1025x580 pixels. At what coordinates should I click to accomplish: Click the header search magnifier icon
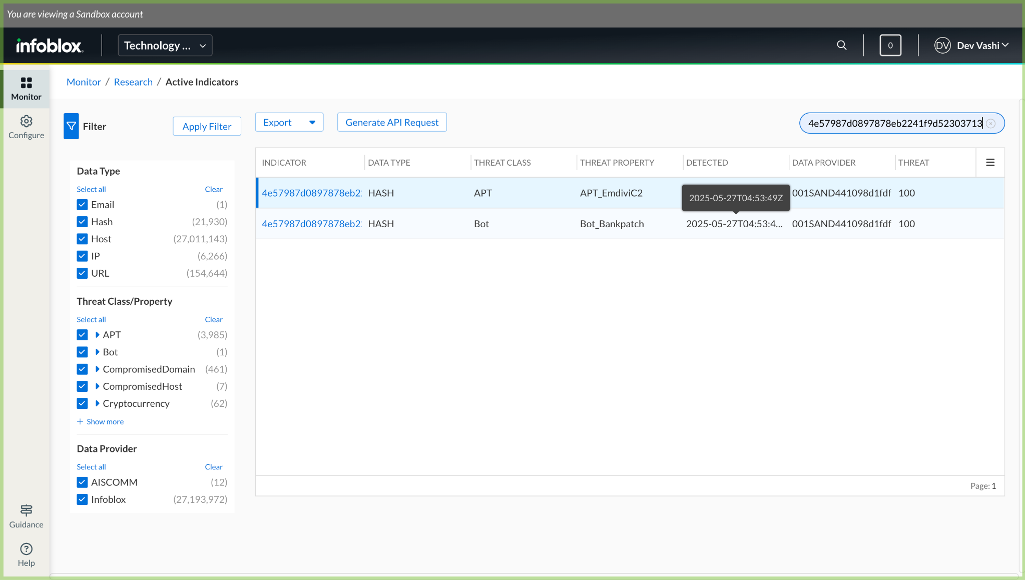[x=842, y=46]
